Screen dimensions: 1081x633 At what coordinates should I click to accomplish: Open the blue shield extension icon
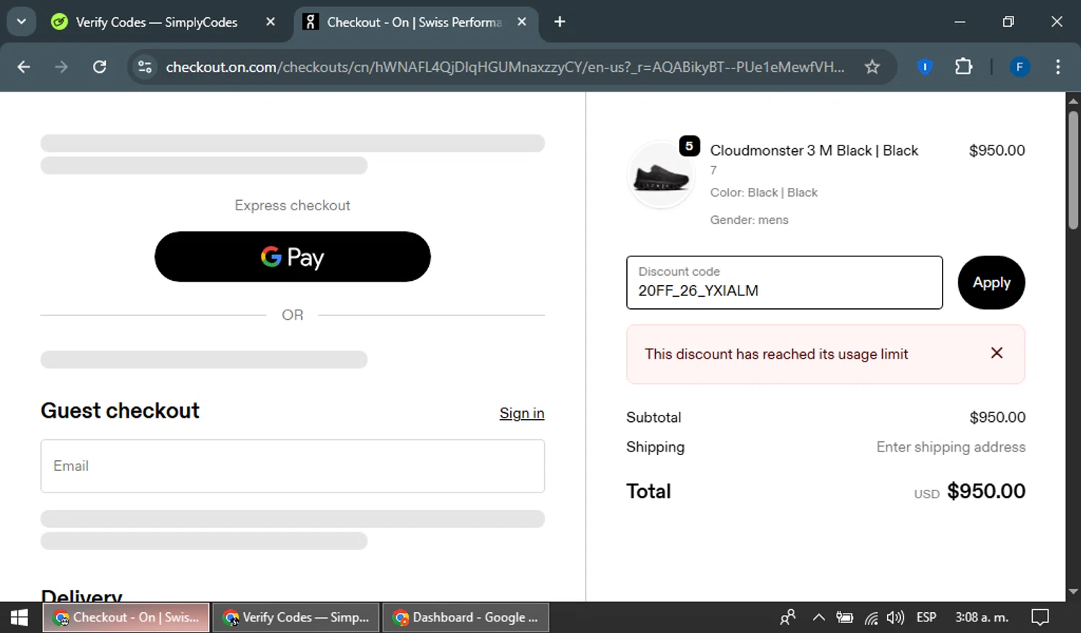pos(925,67)
